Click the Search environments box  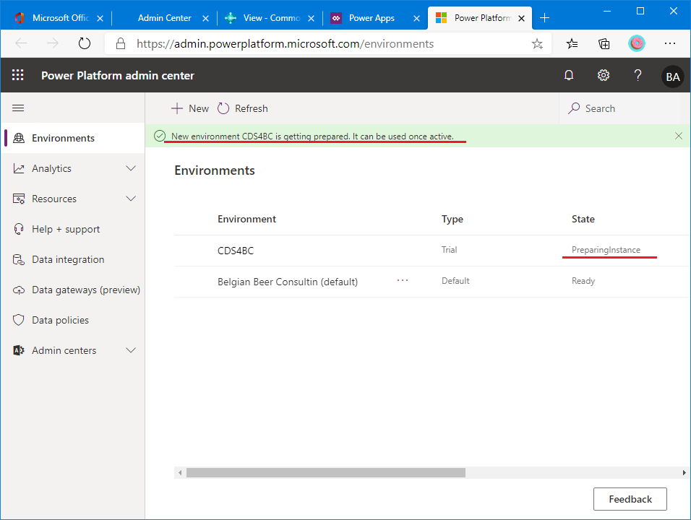(624, 108)
